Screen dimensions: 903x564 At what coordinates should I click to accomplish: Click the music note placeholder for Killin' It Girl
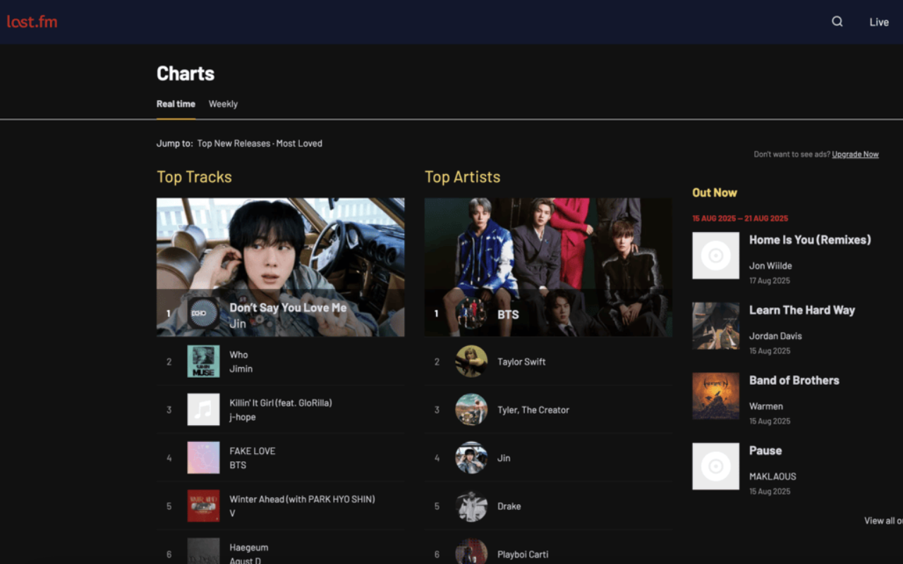click(x=203, y=410)
